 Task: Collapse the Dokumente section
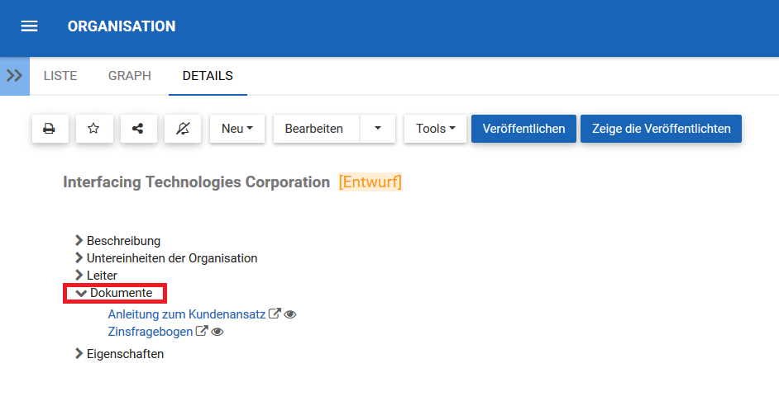coord(81,293)
